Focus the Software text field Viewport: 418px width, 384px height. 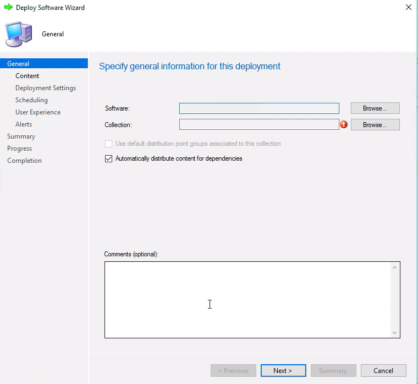point(259,108)
